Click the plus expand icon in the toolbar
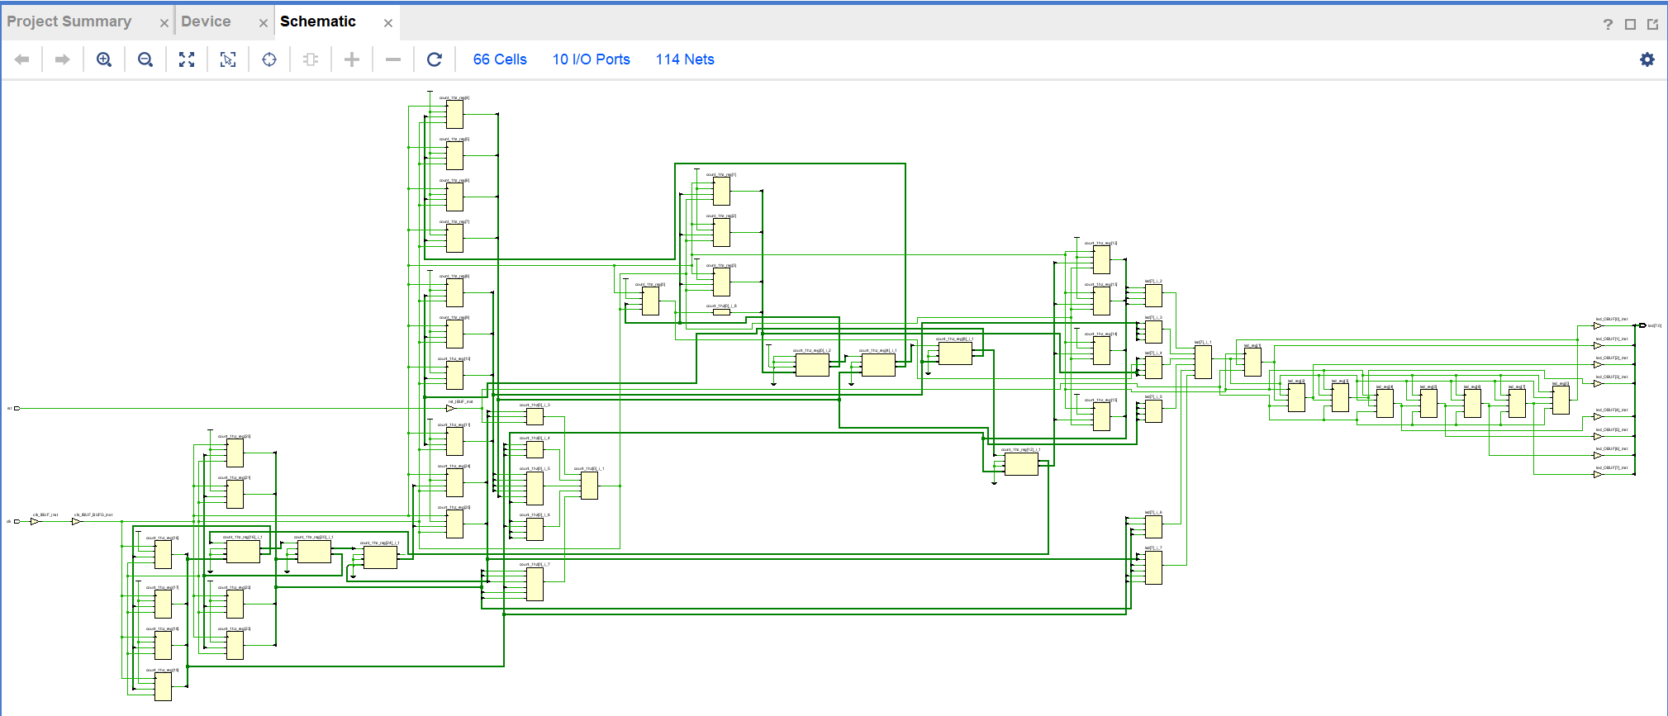This screenshot has width=1668, height=716. [352, 59]
